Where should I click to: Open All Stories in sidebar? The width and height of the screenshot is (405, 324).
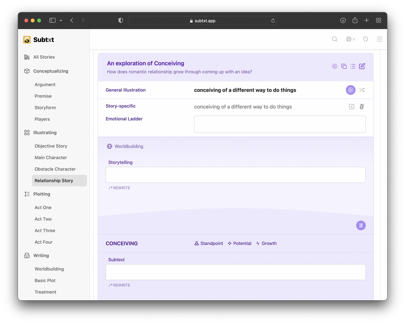pyautogui.click(x=44, y=57)
